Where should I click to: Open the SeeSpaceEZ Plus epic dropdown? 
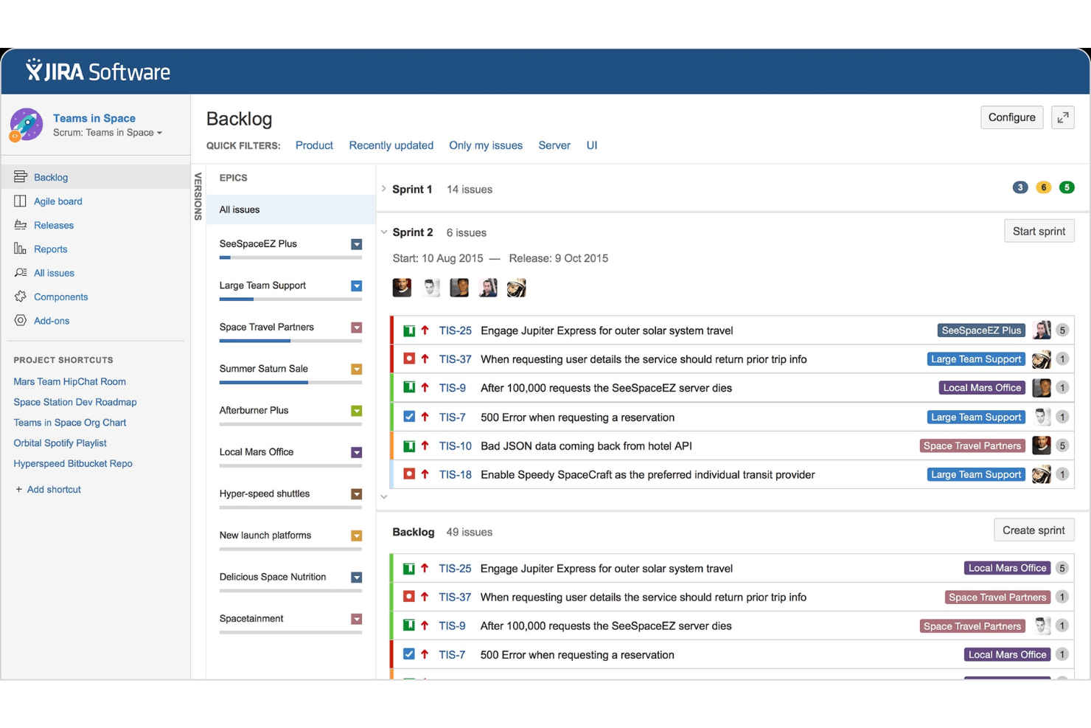[357, 243]
